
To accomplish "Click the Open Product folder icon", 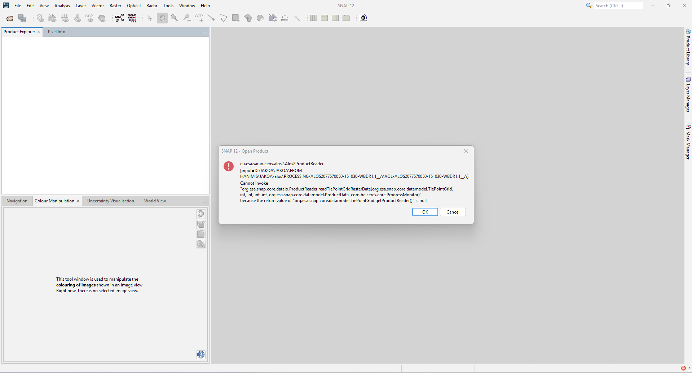I will click(10, 18).
